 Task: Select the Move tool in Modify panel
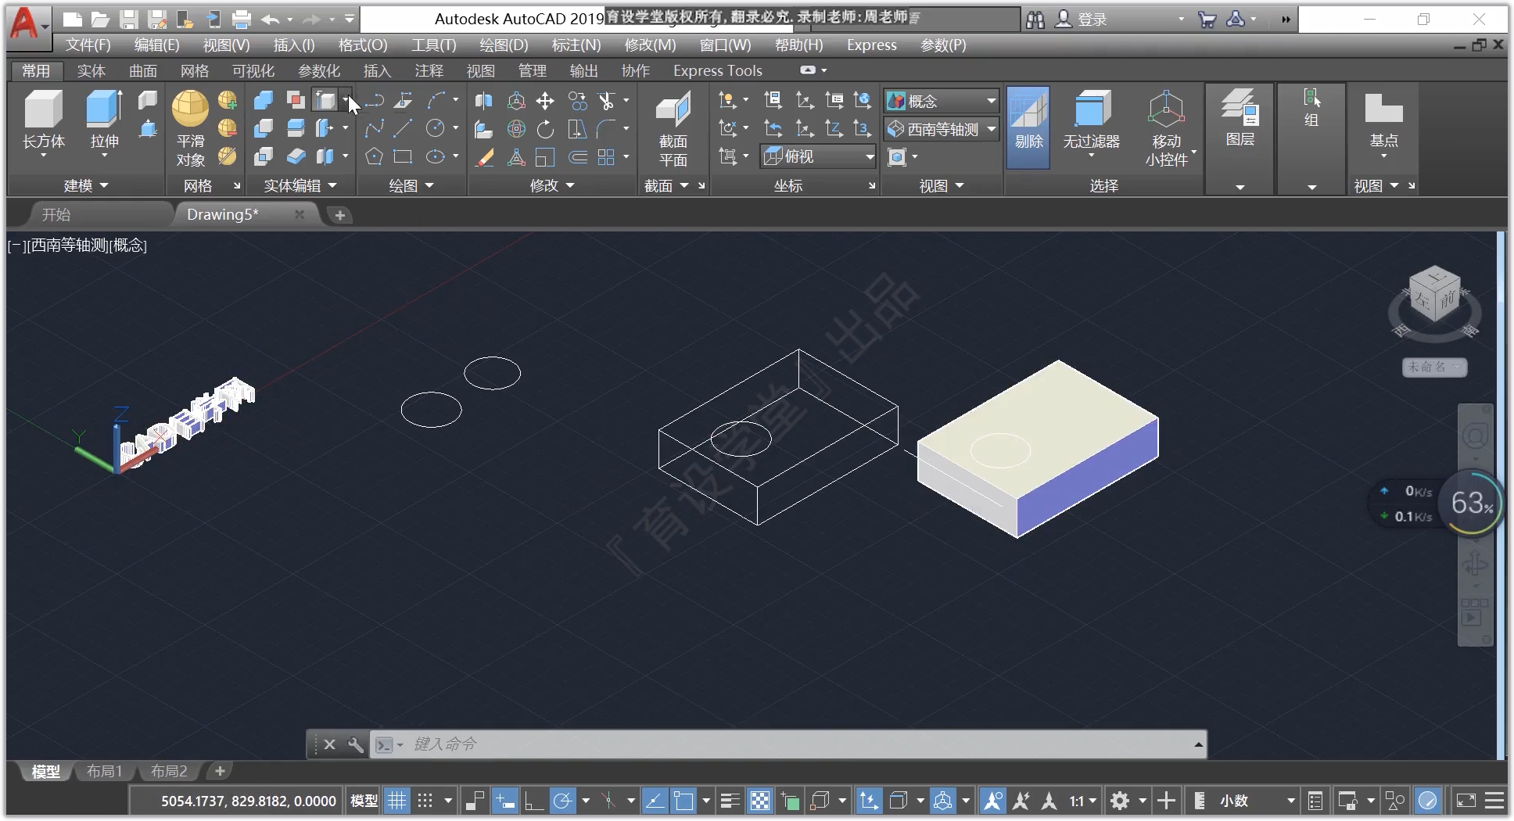(x=545, y=100)
